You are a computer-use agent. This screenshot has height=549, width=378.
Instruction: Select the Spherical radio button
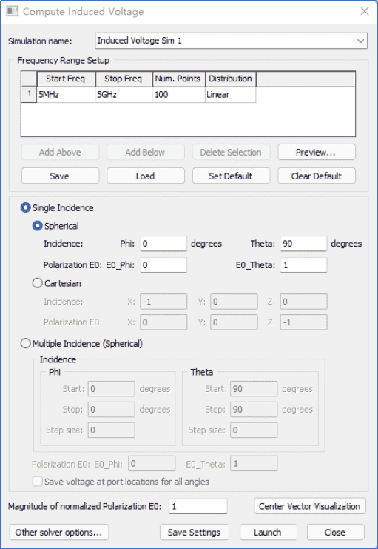pyautogui.click(x=38, y=226)
